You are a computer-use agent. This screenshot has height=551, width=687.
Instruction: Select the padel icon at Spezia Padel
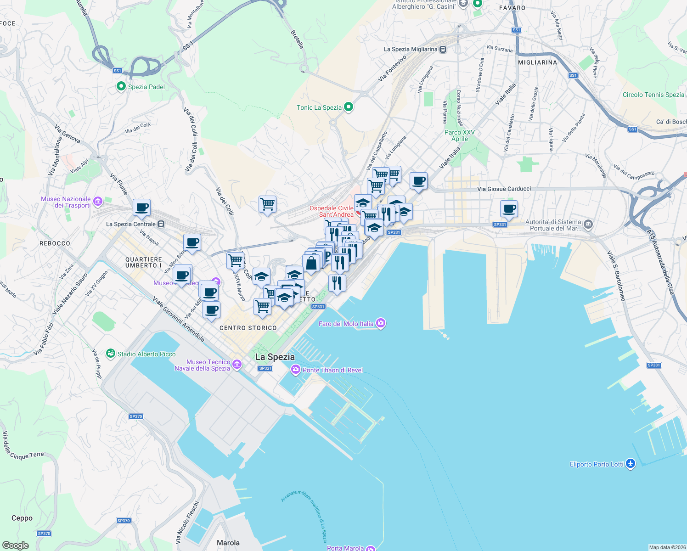click(121, 86)
